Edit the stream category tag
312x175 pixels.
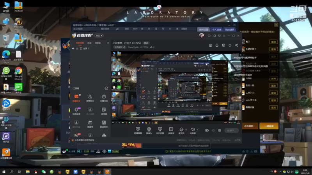(x=120, y=47)
